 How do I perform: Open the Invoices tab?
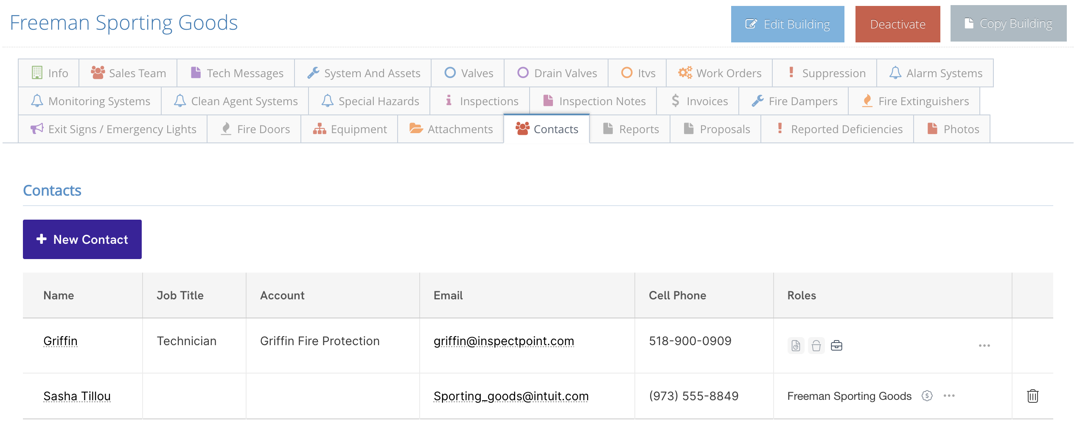click(x=698, y=101)
